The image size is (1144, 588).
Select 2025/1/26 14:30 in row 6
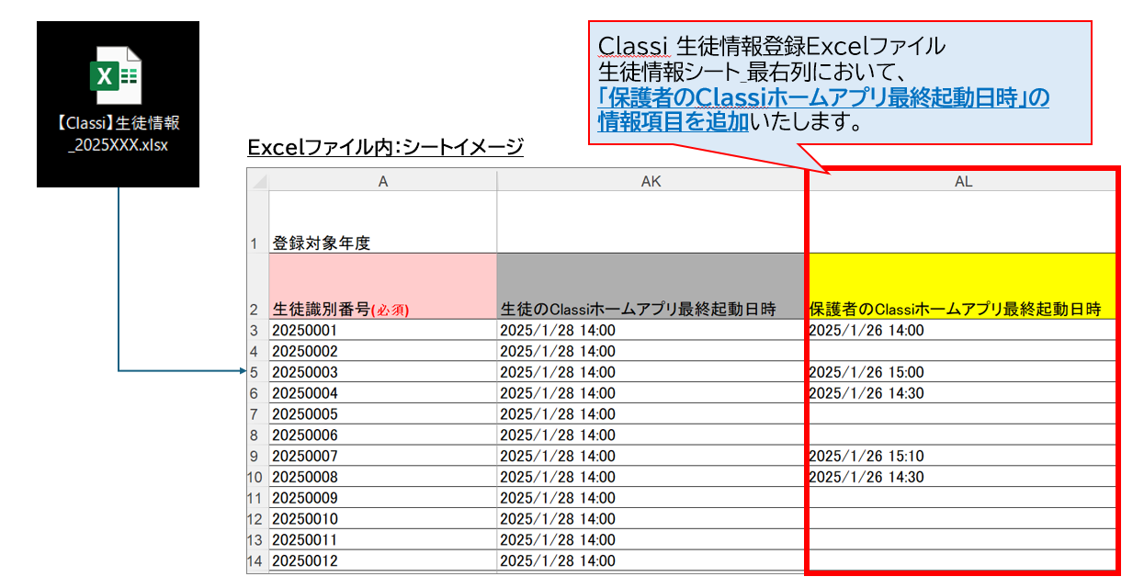(x=962, y=393)
